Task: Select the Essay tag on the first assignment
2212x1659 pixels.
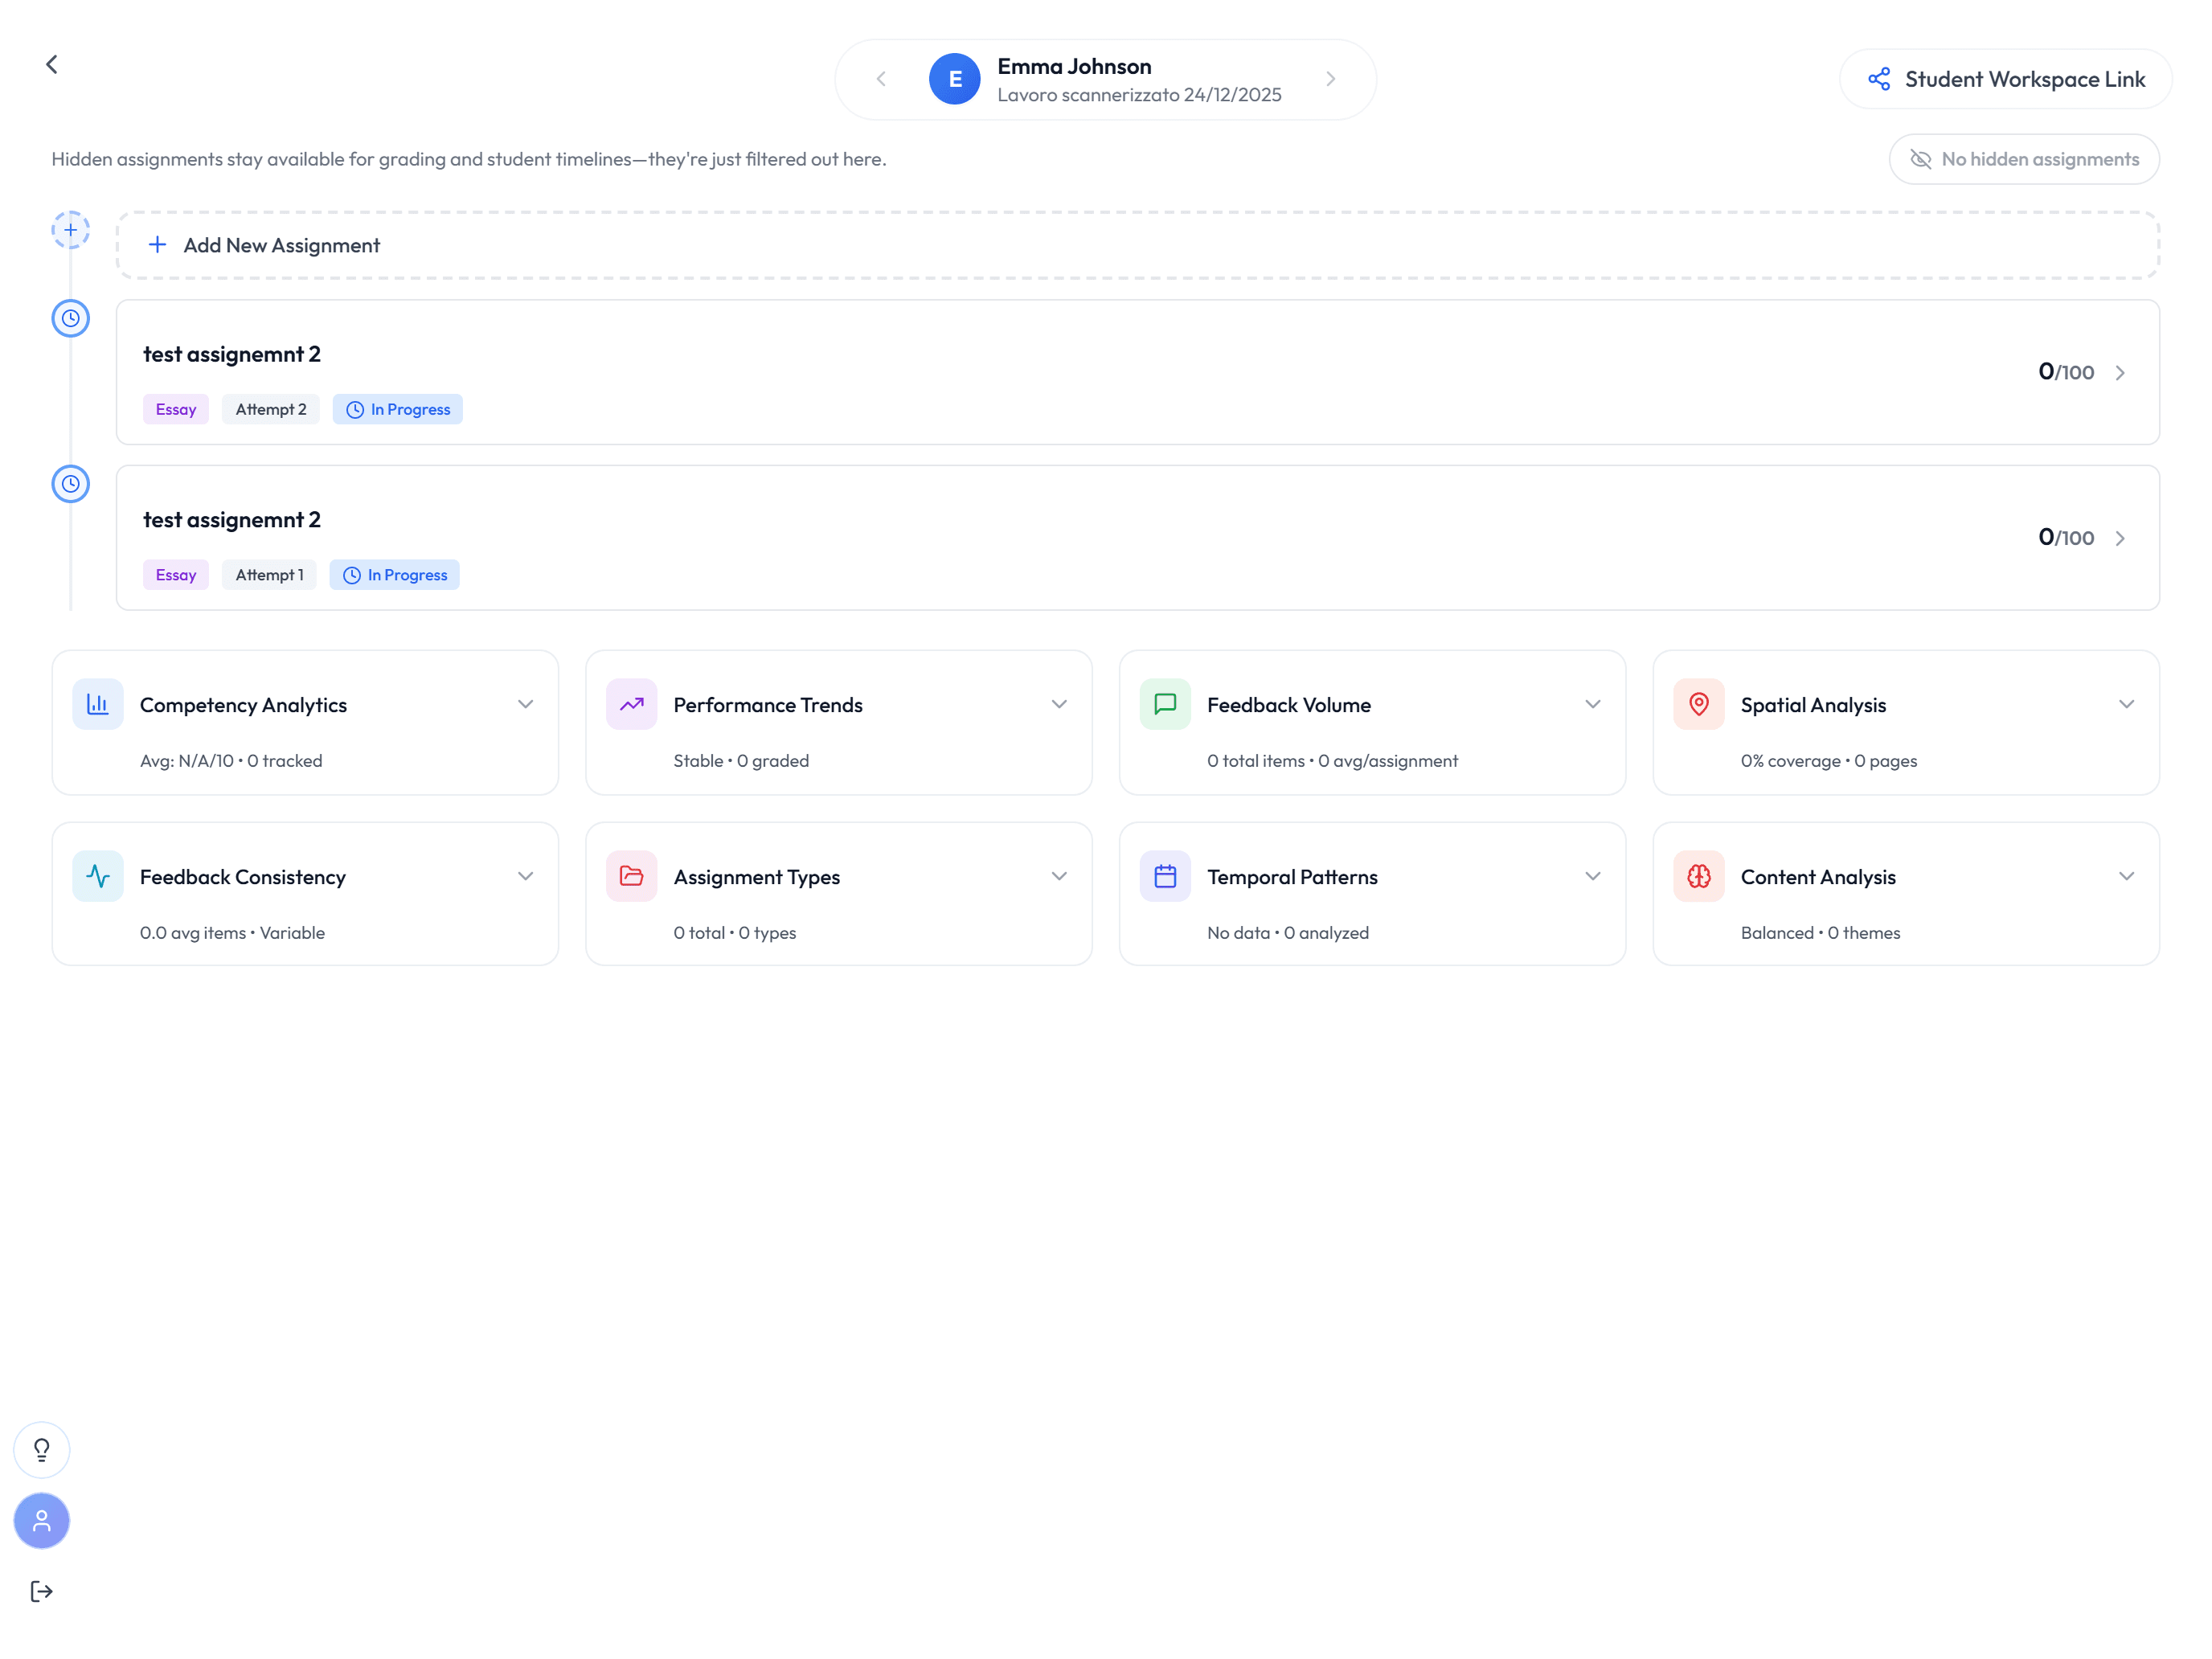Action: (x=176, y=408)
